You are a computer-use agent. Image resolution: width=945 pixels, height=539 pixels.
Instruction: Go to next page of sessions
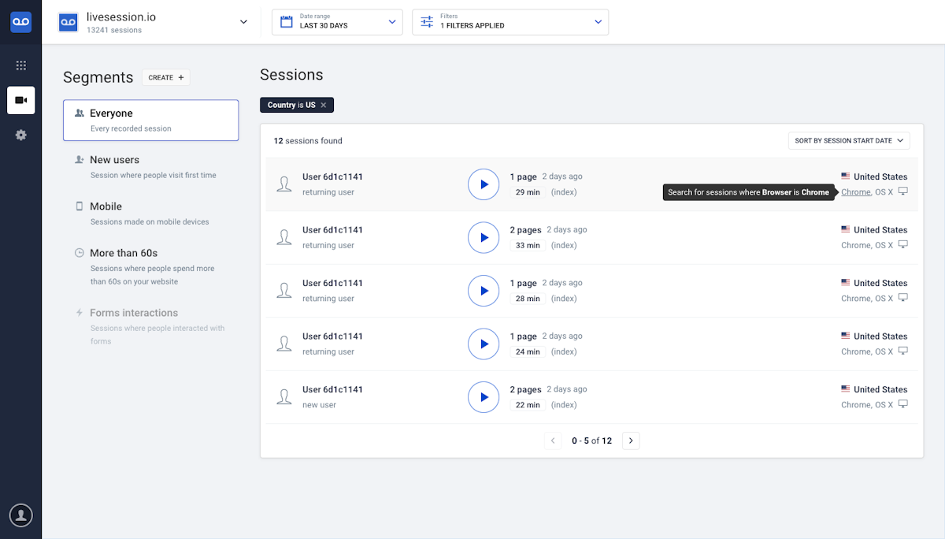point(631,440)
